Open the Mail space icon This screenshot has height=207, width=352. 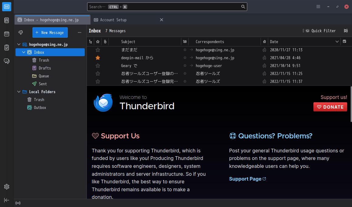click(x=6, y=7)
